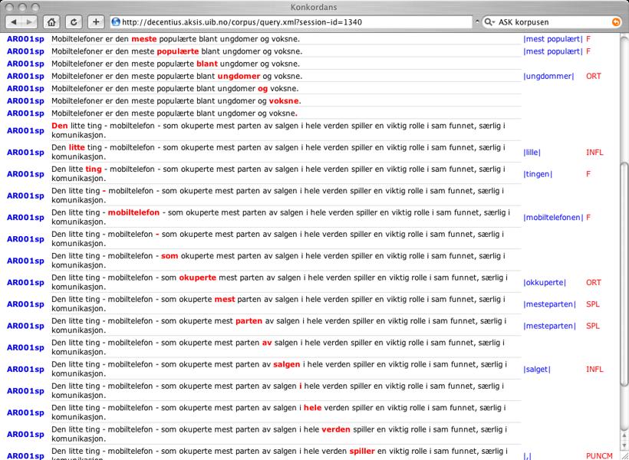
Task: Click F error code beside |tingen|
Action: 588,174
